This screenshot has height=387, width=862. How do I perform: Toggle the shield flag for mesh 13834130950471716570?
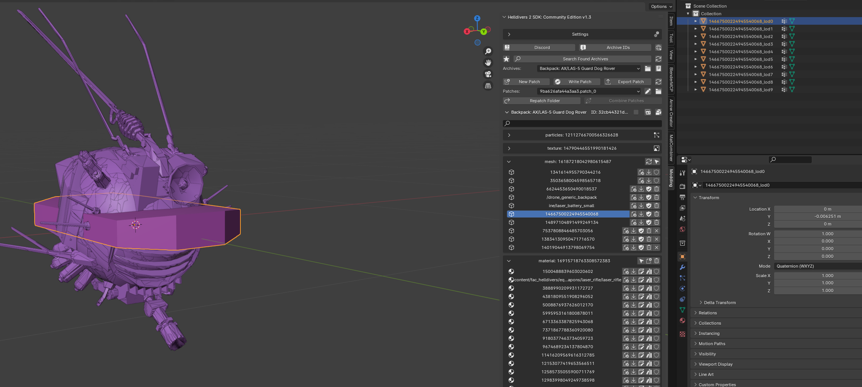coord(641,239)
